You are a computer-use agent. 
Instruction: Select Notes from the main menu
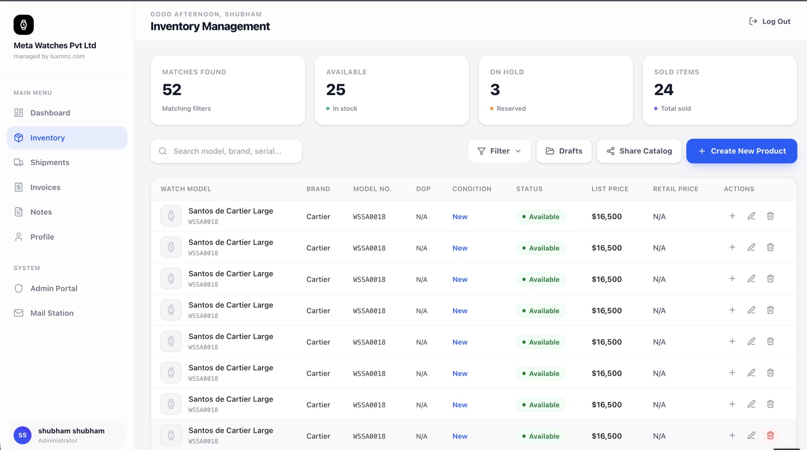tap(67, 212)
